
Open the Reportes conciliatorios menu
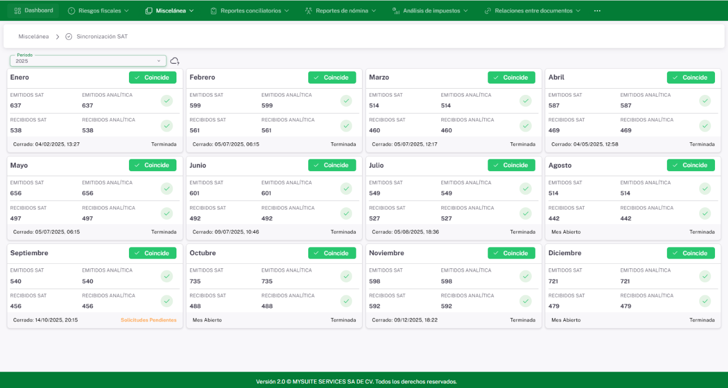point(249,11)
